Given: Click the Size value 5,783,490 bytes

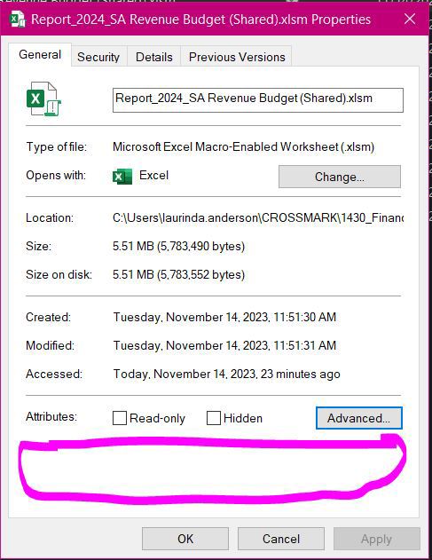Looking at the screenshot, I should point(178,246).
